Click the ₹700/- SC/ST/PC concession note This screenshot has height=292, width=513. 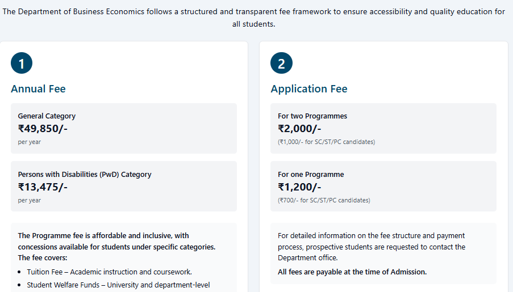pyautogui.click(x=324, y=200)
